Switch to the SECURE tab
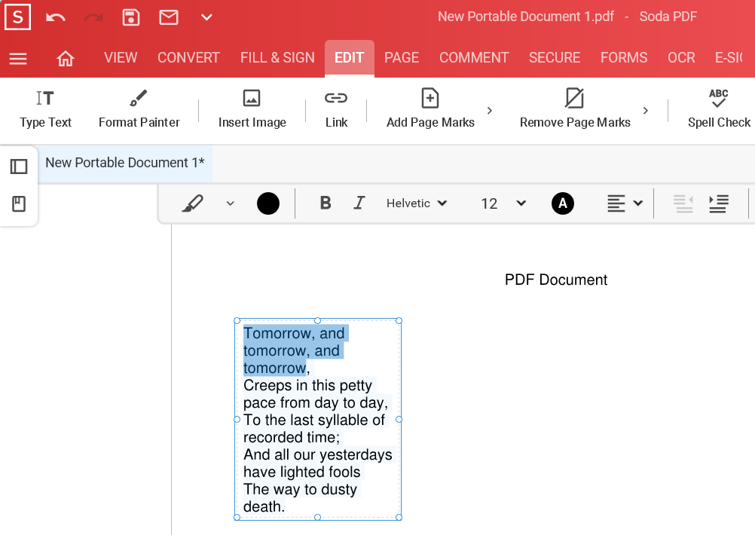Screen dimensions: 755x535 point(555,58)
